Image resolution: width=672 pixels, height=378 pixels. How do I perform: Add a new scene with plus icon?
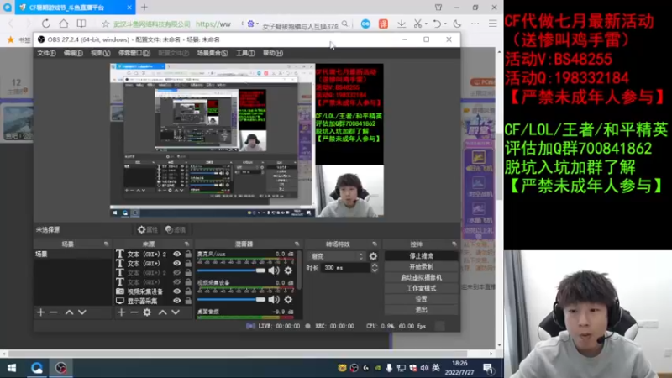[40, 312]
